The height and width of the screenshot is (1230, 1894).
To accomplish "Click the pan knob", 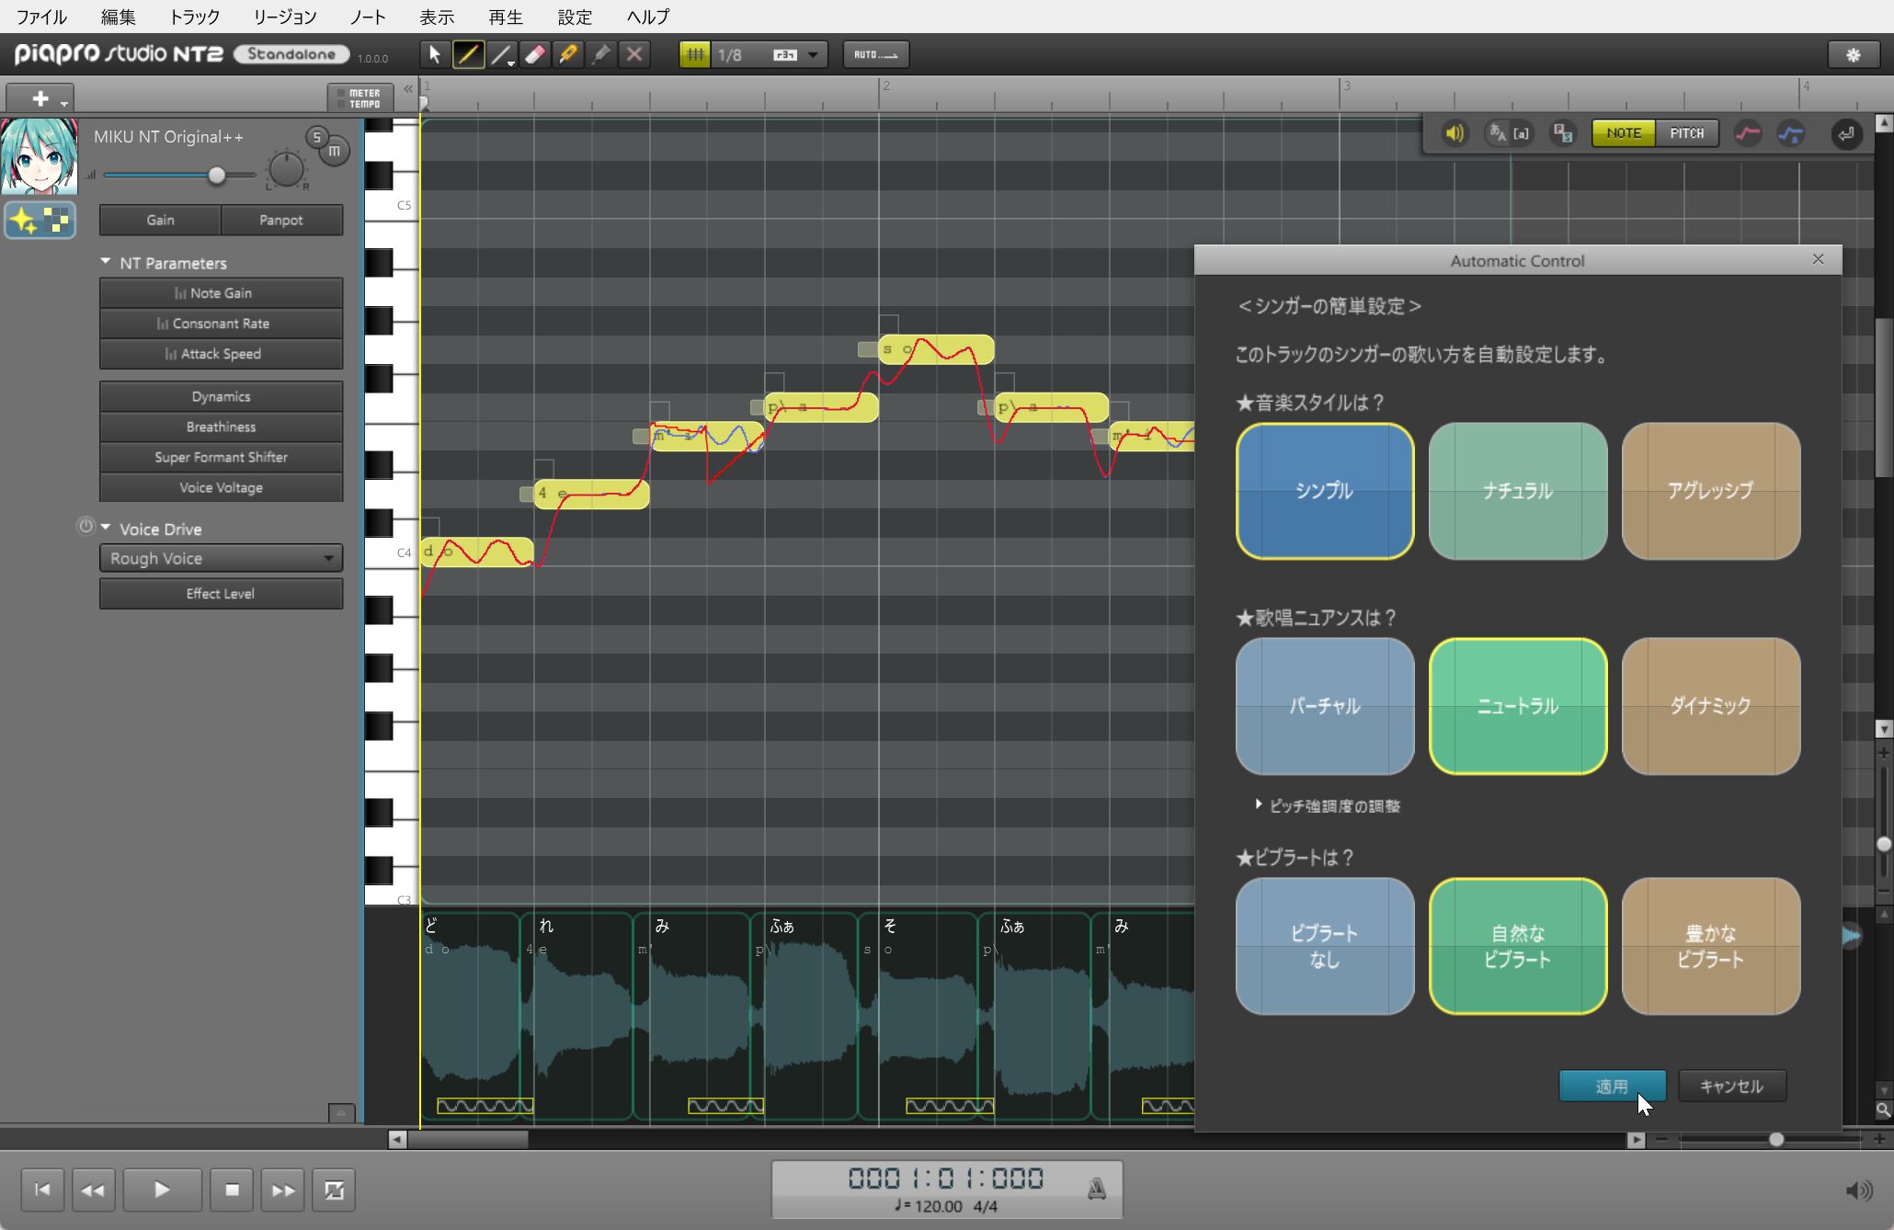I will (286, 171).
